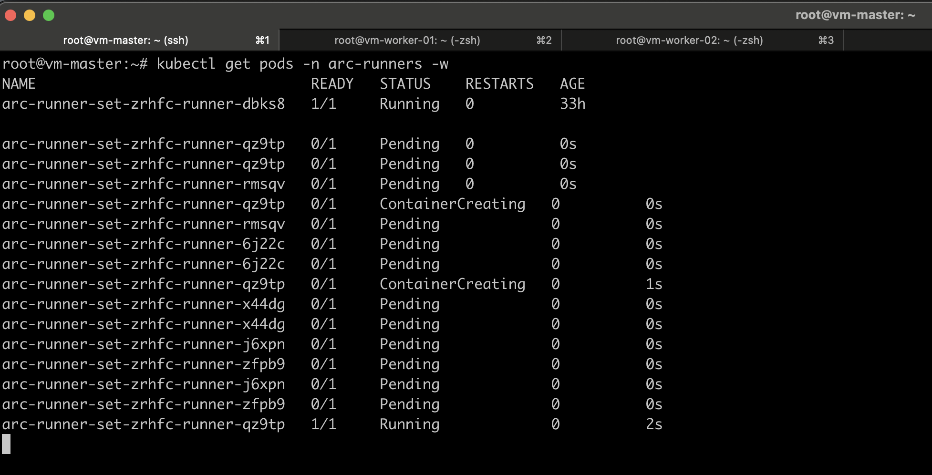Click the STATUS column header

pos(405,83)
